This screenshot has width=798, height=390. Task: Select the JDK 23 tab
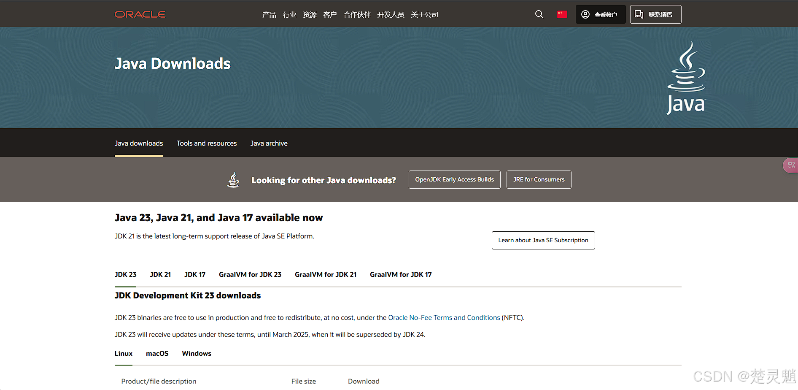125,274
